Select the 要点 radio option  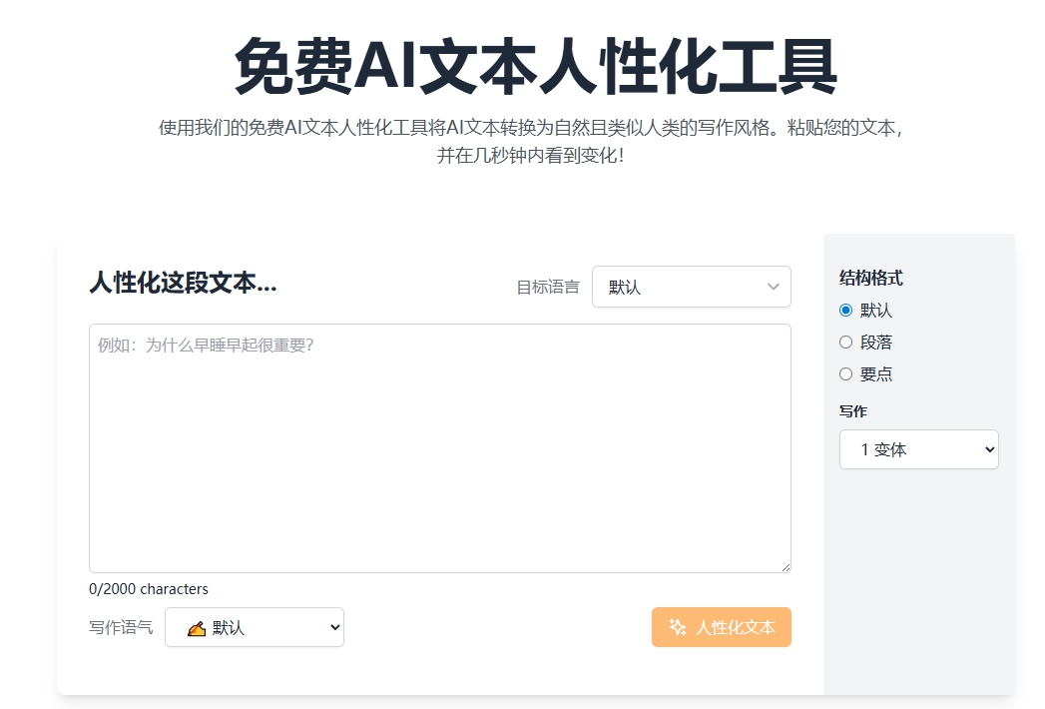[846, 374]
